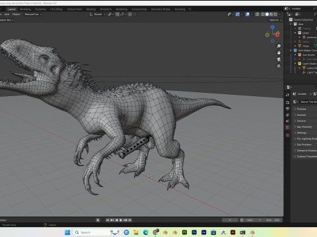
Task: Click the pan view hand gizmo
Action: click(x=279, y=53)
